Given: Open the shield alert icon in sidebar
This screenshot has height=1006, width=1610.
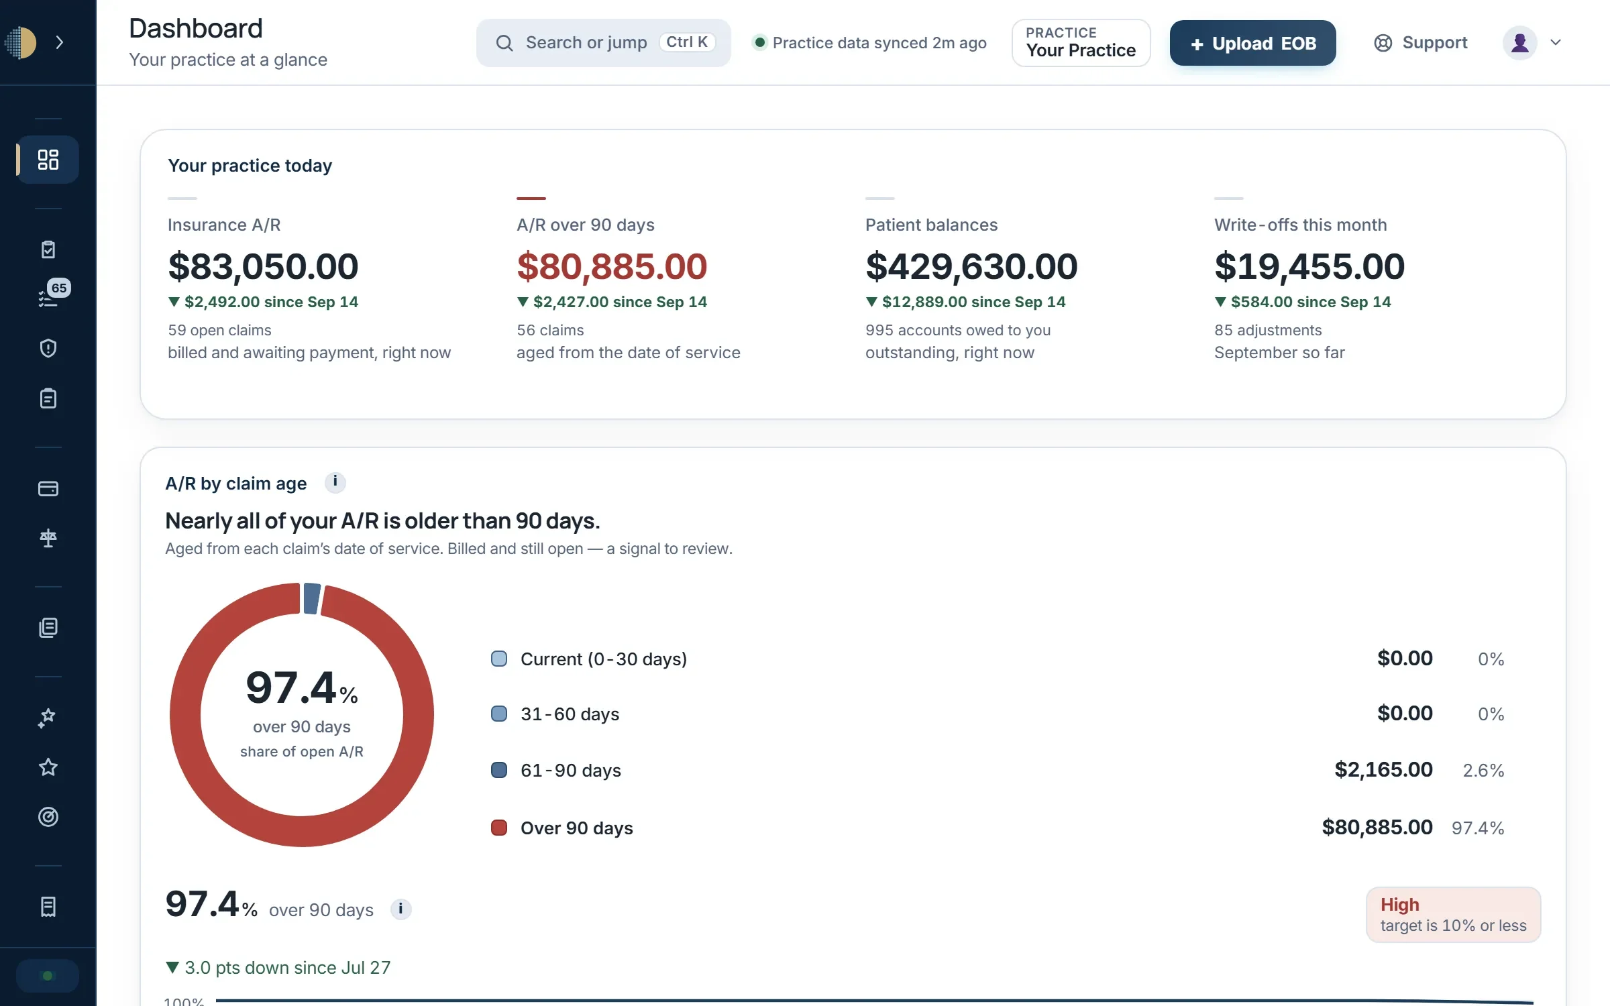Looking at the screenshot, I should [x=48, y=348].
